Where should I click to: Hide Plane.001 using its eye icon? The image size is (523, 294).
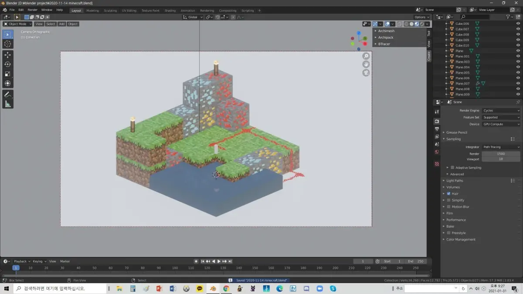point(518,56)
